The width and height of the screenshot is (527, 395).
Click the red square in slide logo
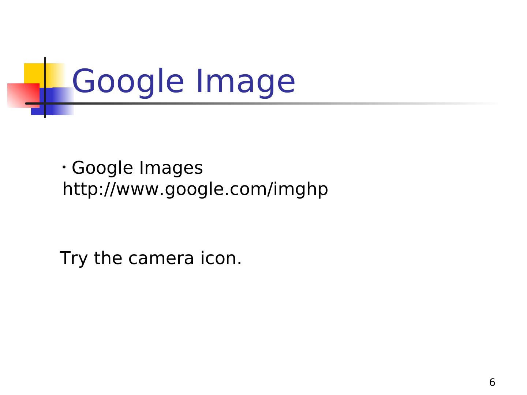(x=23, y=95)
